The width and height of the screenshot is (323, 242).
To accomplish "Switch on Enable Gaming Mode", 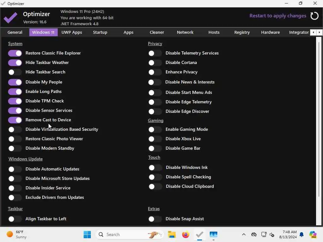I will [155, 130].
